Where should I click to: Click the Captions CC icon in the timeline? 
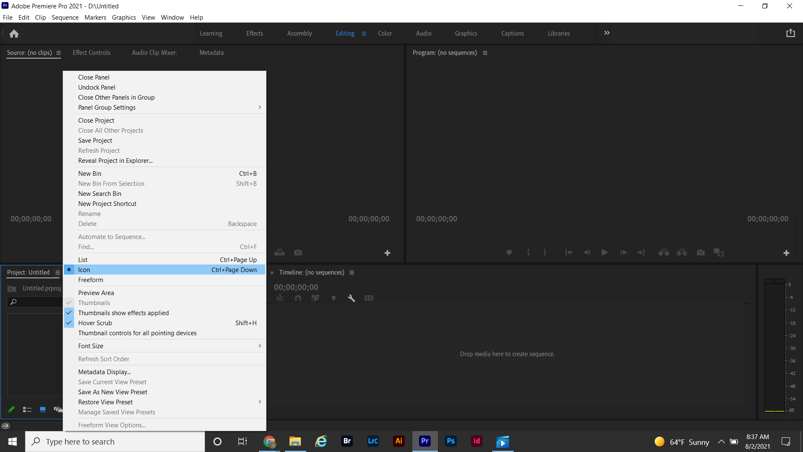click(368, 298)
